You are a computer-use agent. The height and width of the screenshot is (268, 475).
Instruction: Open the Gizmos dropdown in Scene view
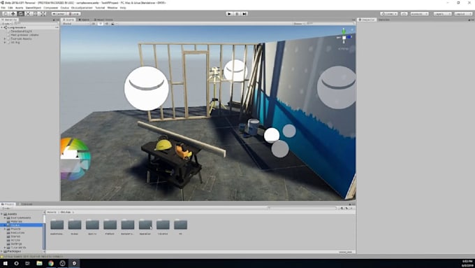point(298,23)
